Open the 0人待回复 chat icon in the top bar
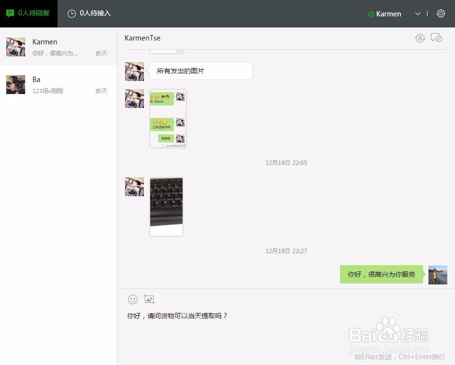 point(10,14)
